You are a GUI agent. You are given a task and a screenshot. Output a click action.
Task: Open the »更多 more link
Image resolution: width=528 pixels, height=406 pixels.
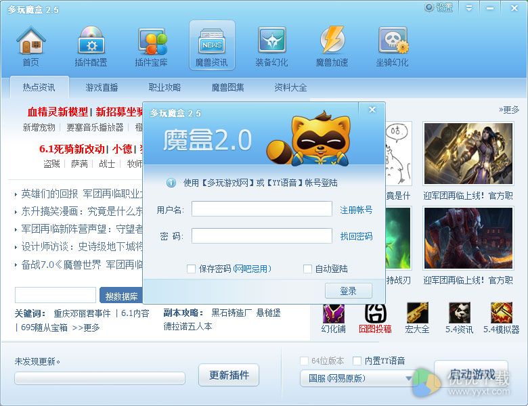tap(509, 110)
